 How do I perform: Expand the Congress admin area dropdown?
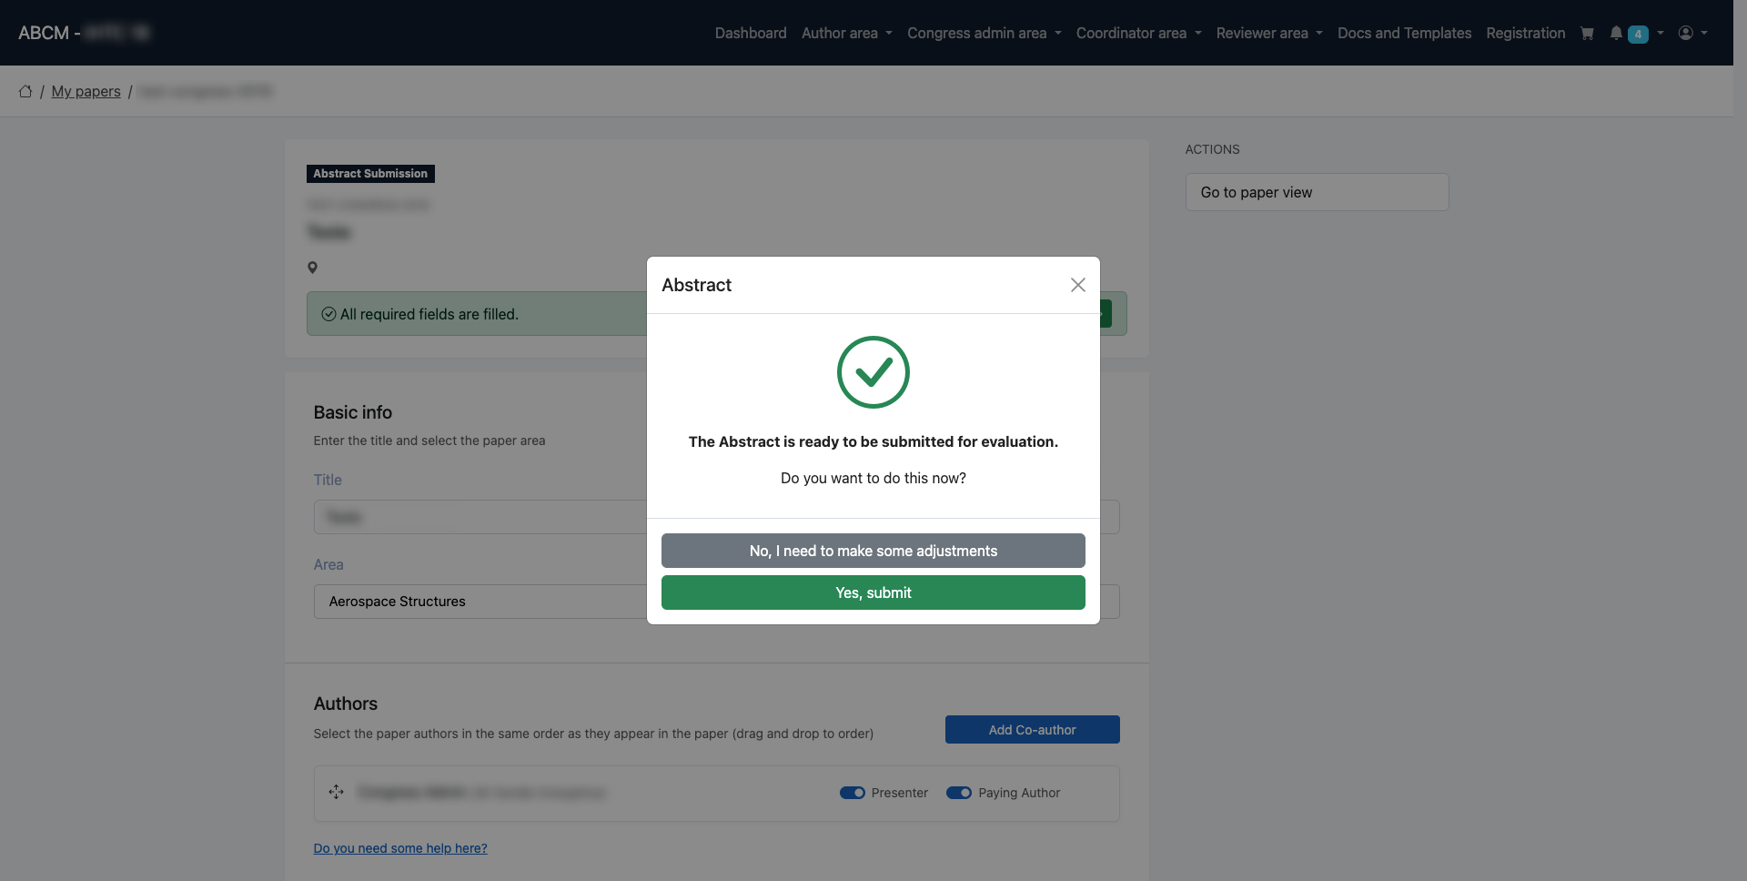pos(984,33)
